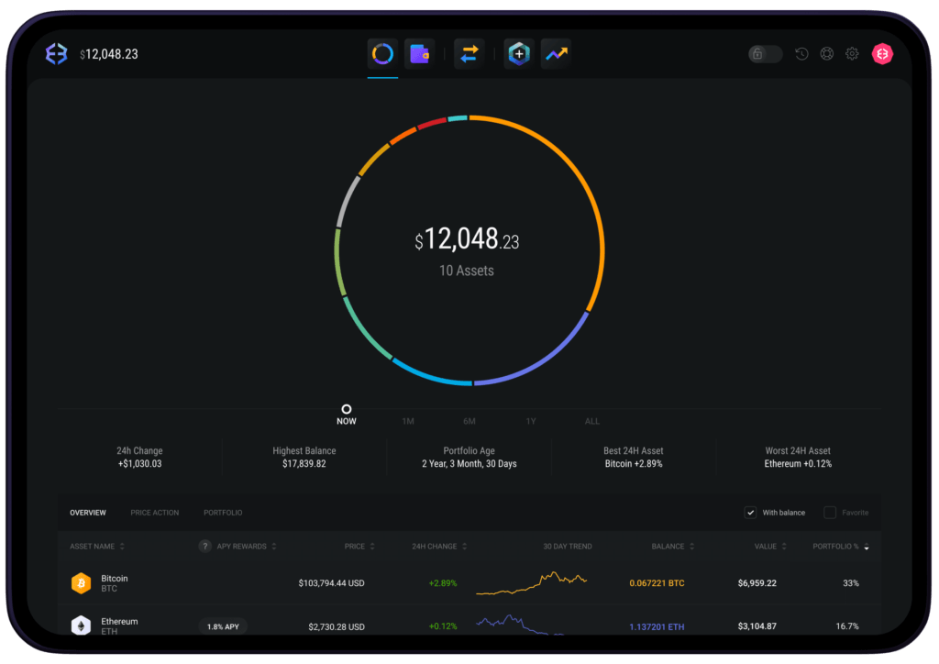
Task: Open the settings gear icon
Action: click(x=852, y=54)
